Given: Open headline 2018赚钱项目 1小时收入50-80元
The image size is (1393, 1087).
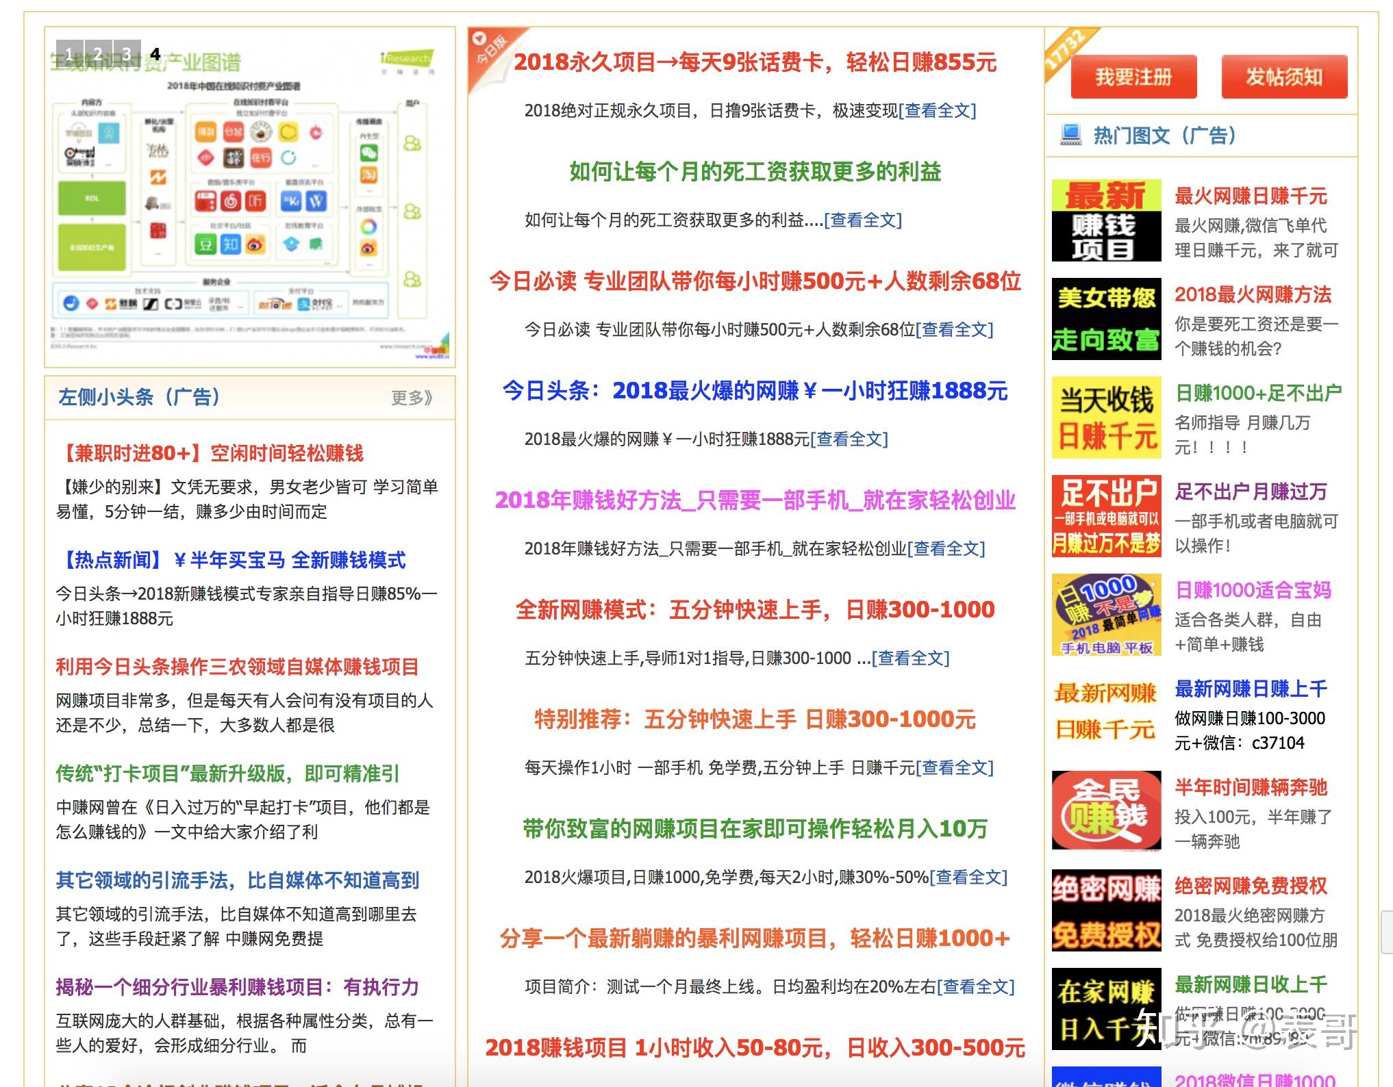Looking at the screenshot, I should tap(755, 1048).
